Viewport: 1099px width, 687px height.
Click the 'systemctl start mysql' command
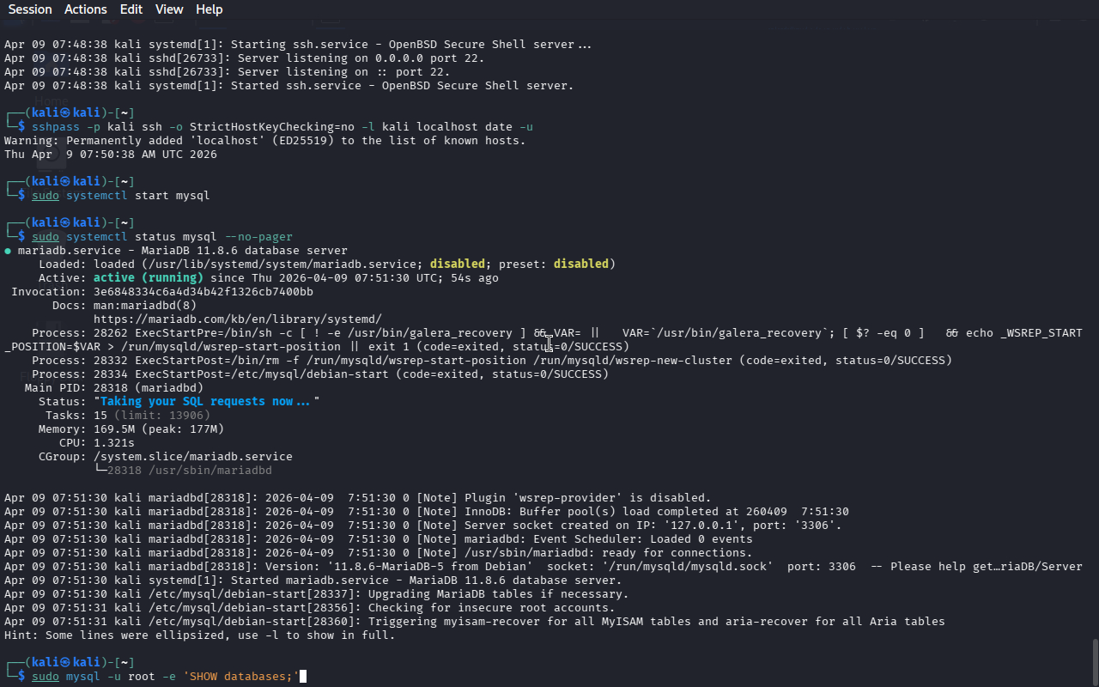tap(137, 195)
